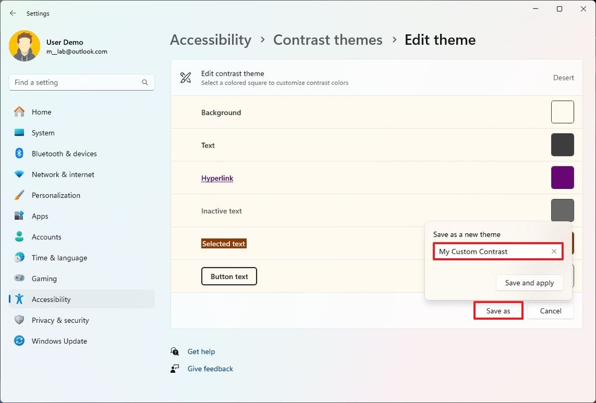
Task: Open Privacy & security settings
Action: pos(60,320)
